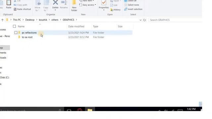The height and width of the screenshot is (119, 212).
Task: Click the Rename icon
Action: (64, 3)
